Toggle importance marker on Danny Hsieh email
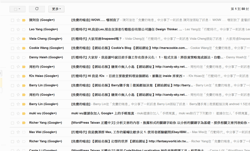Image resolution: width=250 pixels, height=151 pixels. click(x=24, y=58)
